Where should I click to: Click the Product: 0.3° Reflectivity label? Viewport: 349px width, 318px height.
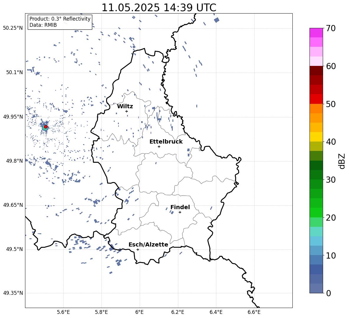60,19
